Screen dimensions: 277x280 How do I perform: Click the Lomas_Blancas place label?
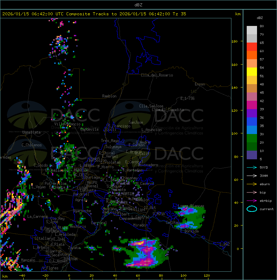click(191, 206)
